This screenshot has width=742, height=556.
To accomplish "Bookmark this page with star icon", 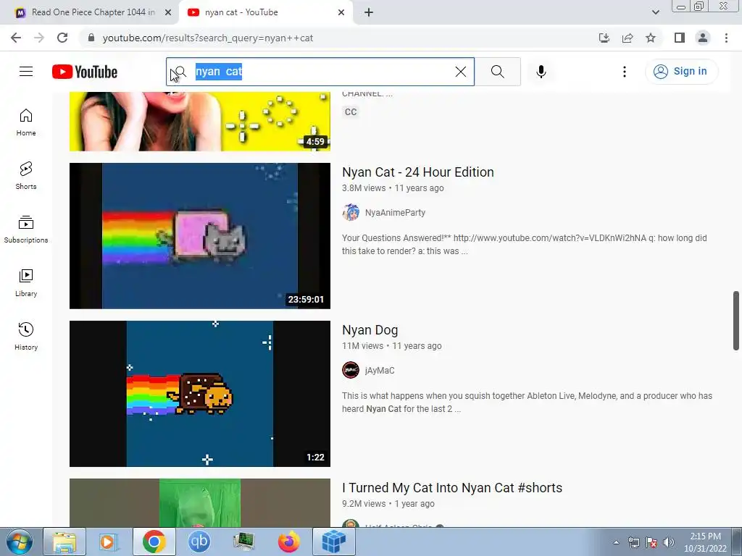I will click(651, 38).
